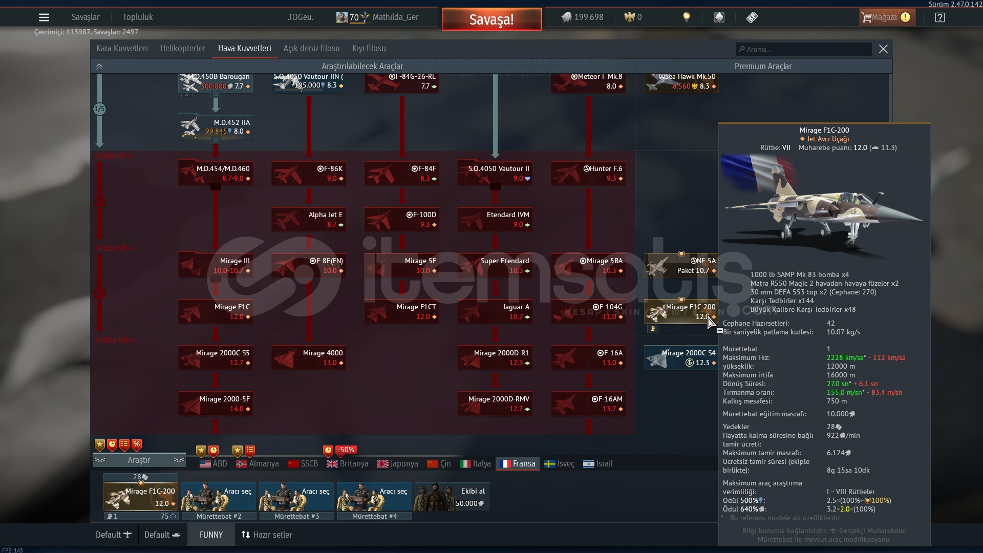This screenshot has height=553, width=983.
Task: Expand the Araştır dropdown panel
Action: tap(139, 460)
